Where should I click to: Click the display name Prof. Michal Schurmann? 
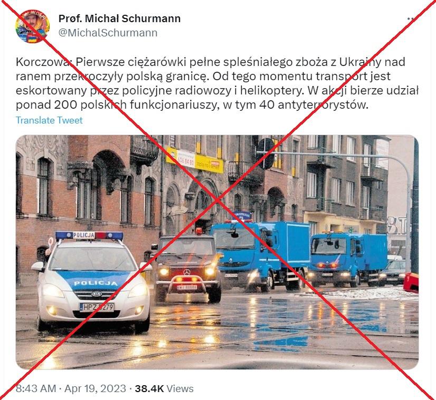120,18
